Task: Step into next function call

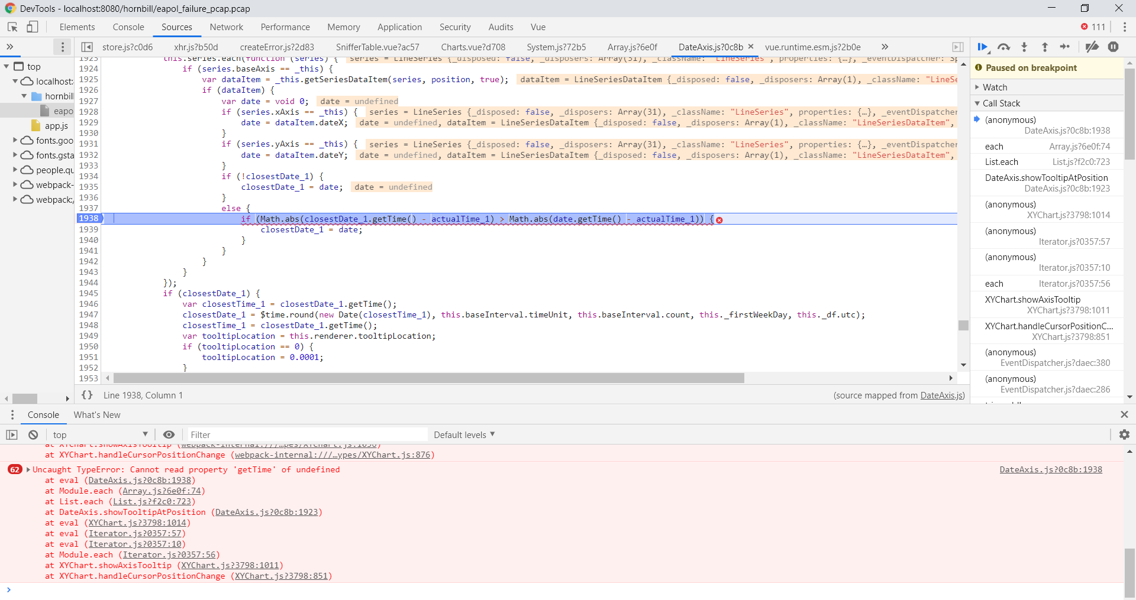Action: point(1024,47)
